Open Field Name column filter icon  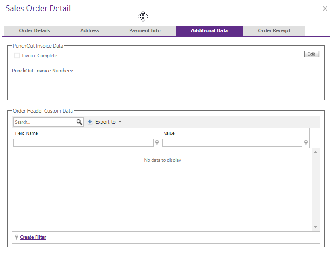[157, 143]
